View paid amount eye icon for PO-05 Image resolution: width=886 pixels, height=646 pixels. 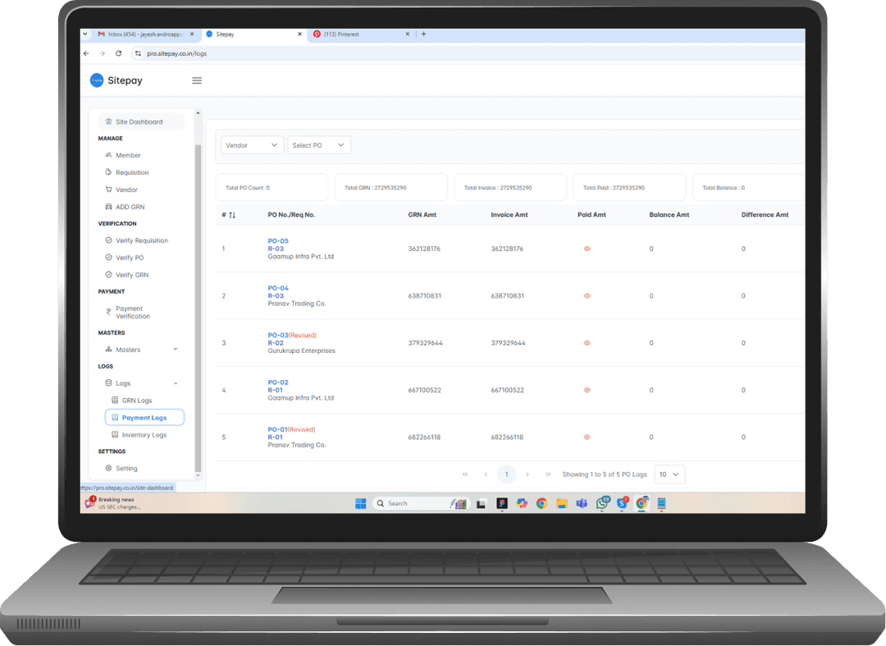[587, 249]
